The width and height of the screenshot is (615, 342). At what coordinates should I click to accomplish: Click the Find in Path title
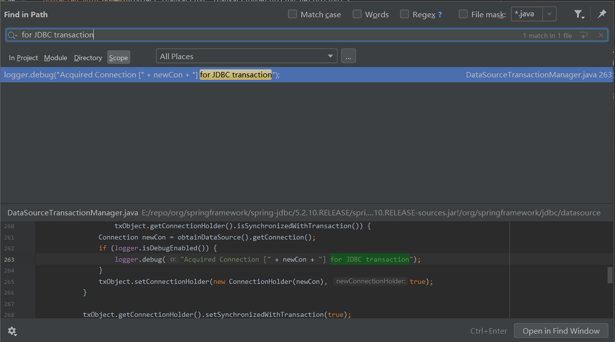pyautogui.click(x=26, y=15)
